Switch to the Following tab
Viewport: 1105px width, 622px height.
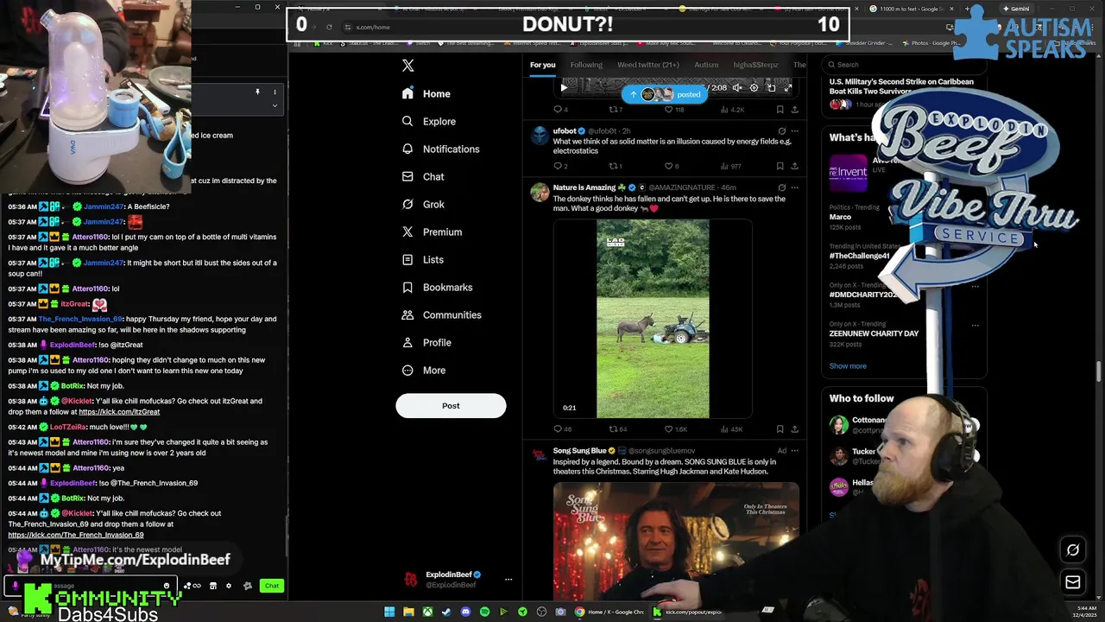(x=586, y=65)
